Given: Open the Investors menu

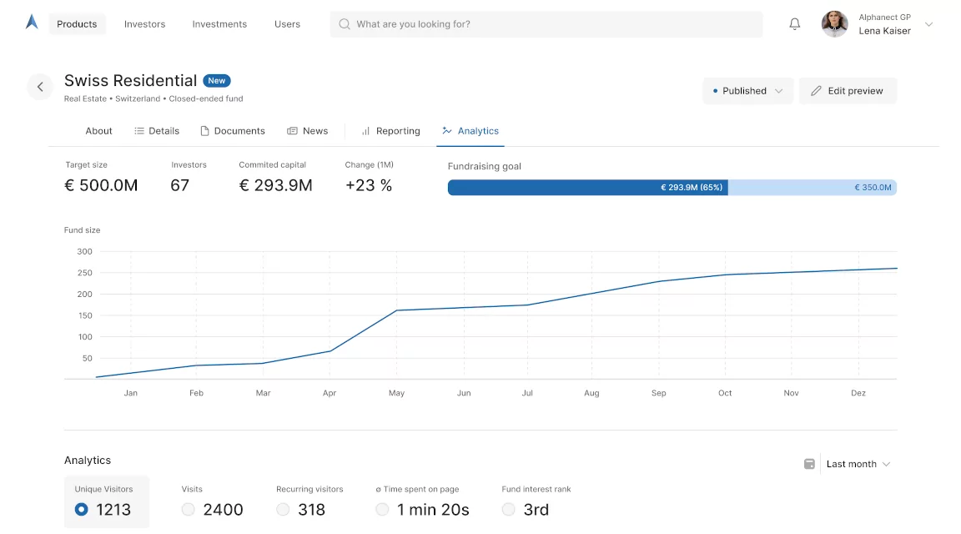Looking at the screenshot, I should coord(144,24).
